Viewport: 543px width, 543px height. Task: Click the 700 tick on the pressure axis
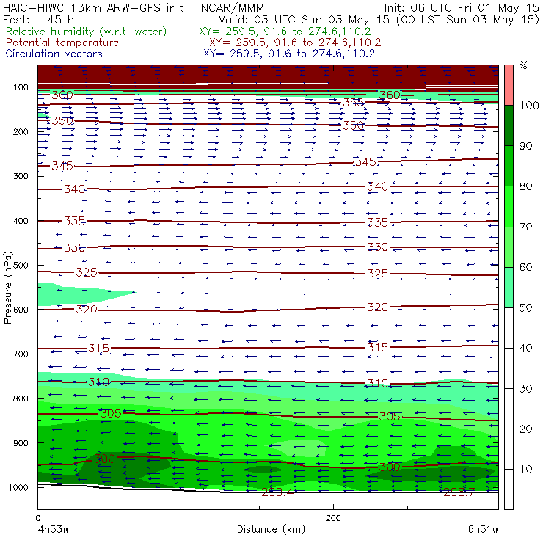[x=21, y=354]
